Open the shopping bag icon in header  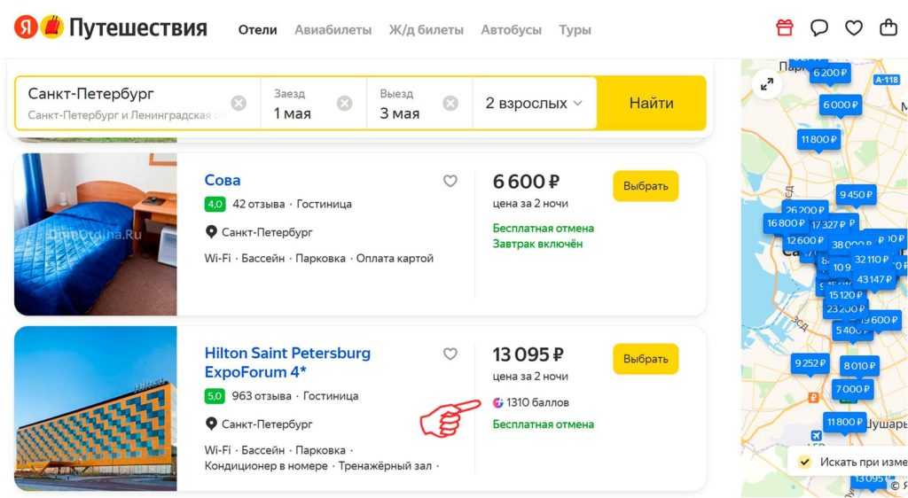coord(888,28)
